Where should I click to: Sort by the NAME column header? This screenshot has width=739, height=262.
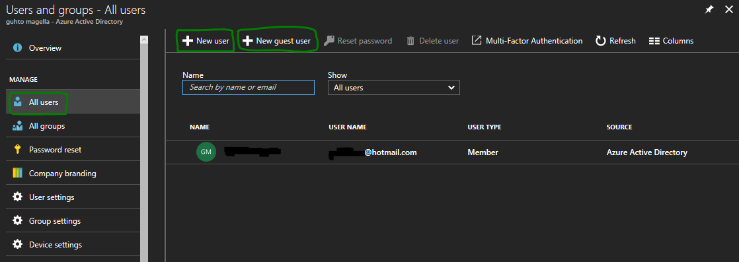(x=200, y=127)
